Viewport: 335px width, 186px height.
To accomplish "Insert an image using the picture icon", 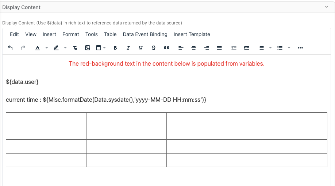I will pos(87,48).
